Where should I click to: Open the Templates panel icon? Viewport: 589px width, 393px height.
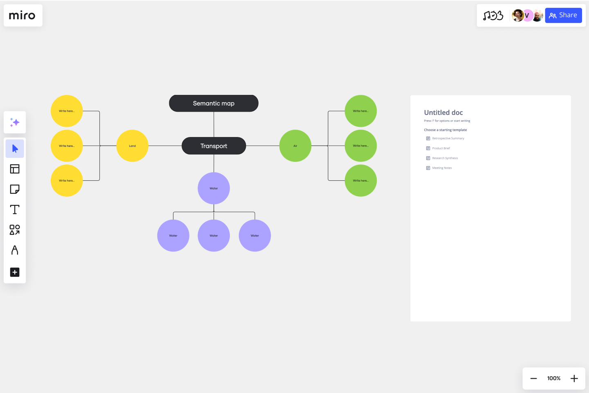[x=15, y=168]
